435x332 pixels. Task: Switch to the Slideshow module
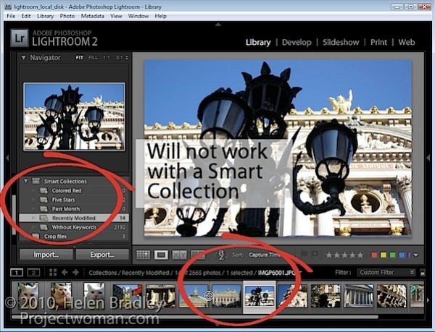click(x=341, y=43)
